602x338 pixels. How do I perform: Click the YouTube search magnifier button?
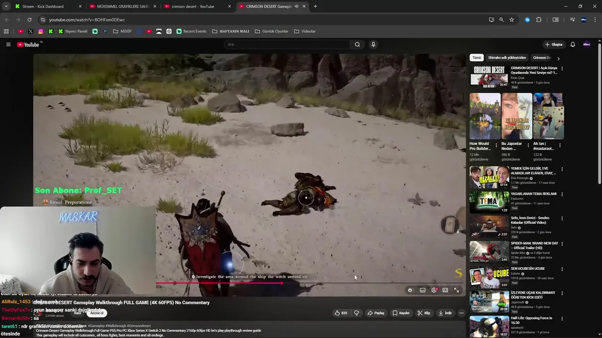[x=357, y=45]
